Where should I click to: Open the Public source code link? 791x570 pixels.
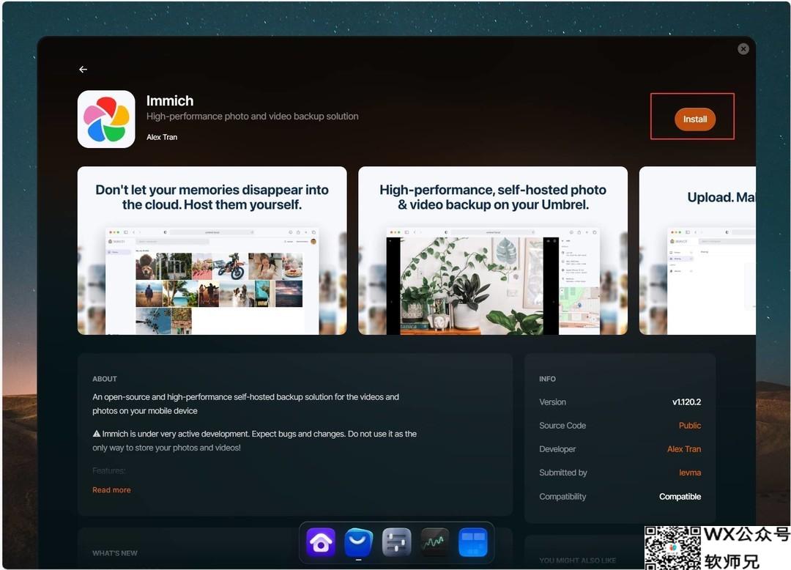point(690,426)
